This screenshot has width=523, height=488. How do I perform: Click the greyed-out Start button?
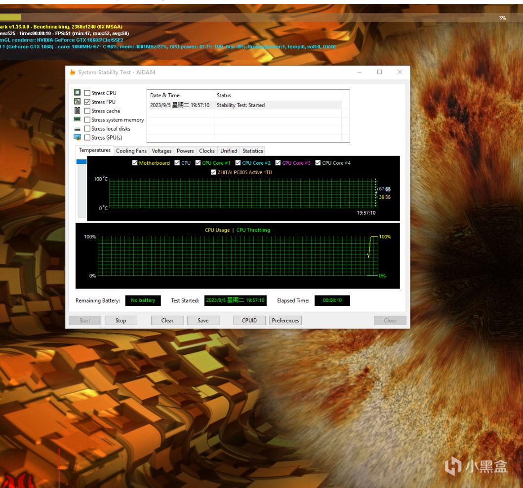pos(85,320)
